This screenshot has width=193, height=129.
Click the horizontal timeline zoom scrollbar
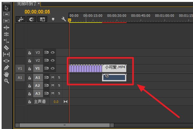click(x=64, y=125)
